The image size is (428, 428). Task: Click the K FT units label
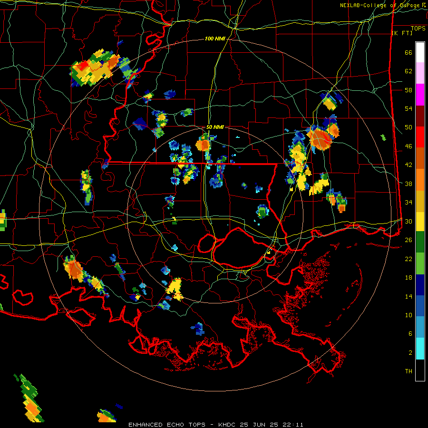(x=402, y=33)
